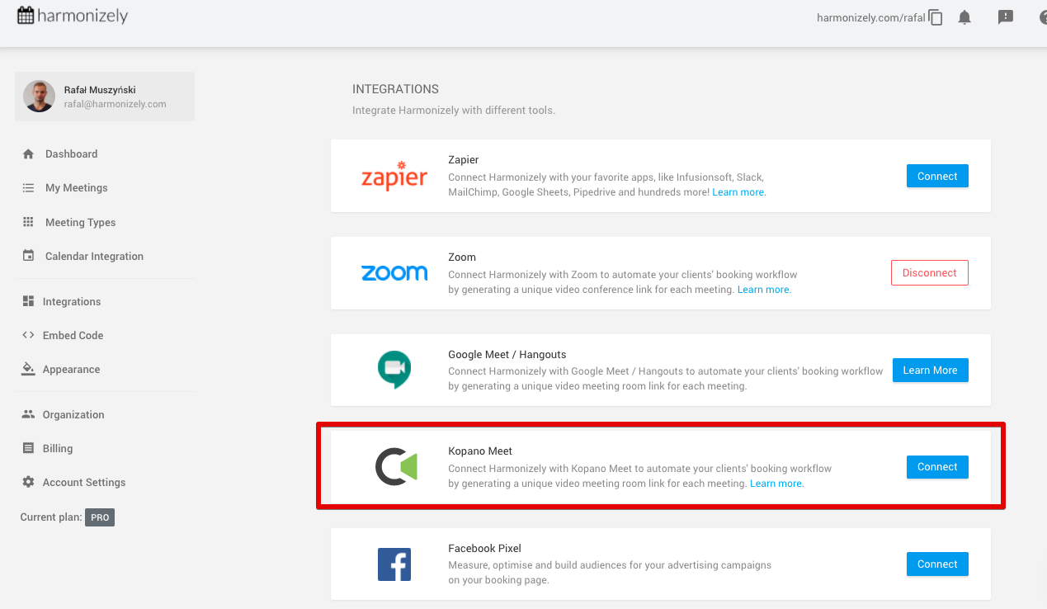
Task: Click the rafal@harmonizely.com email text
Action: point(116,104)
